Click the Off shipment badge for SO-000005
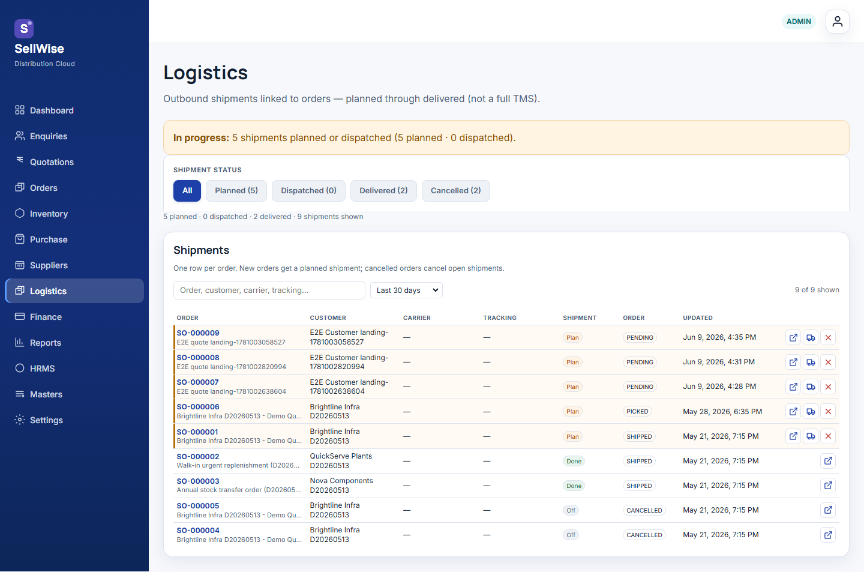The image size is (864, 572). pyautogui.click(x=571, y=511)
